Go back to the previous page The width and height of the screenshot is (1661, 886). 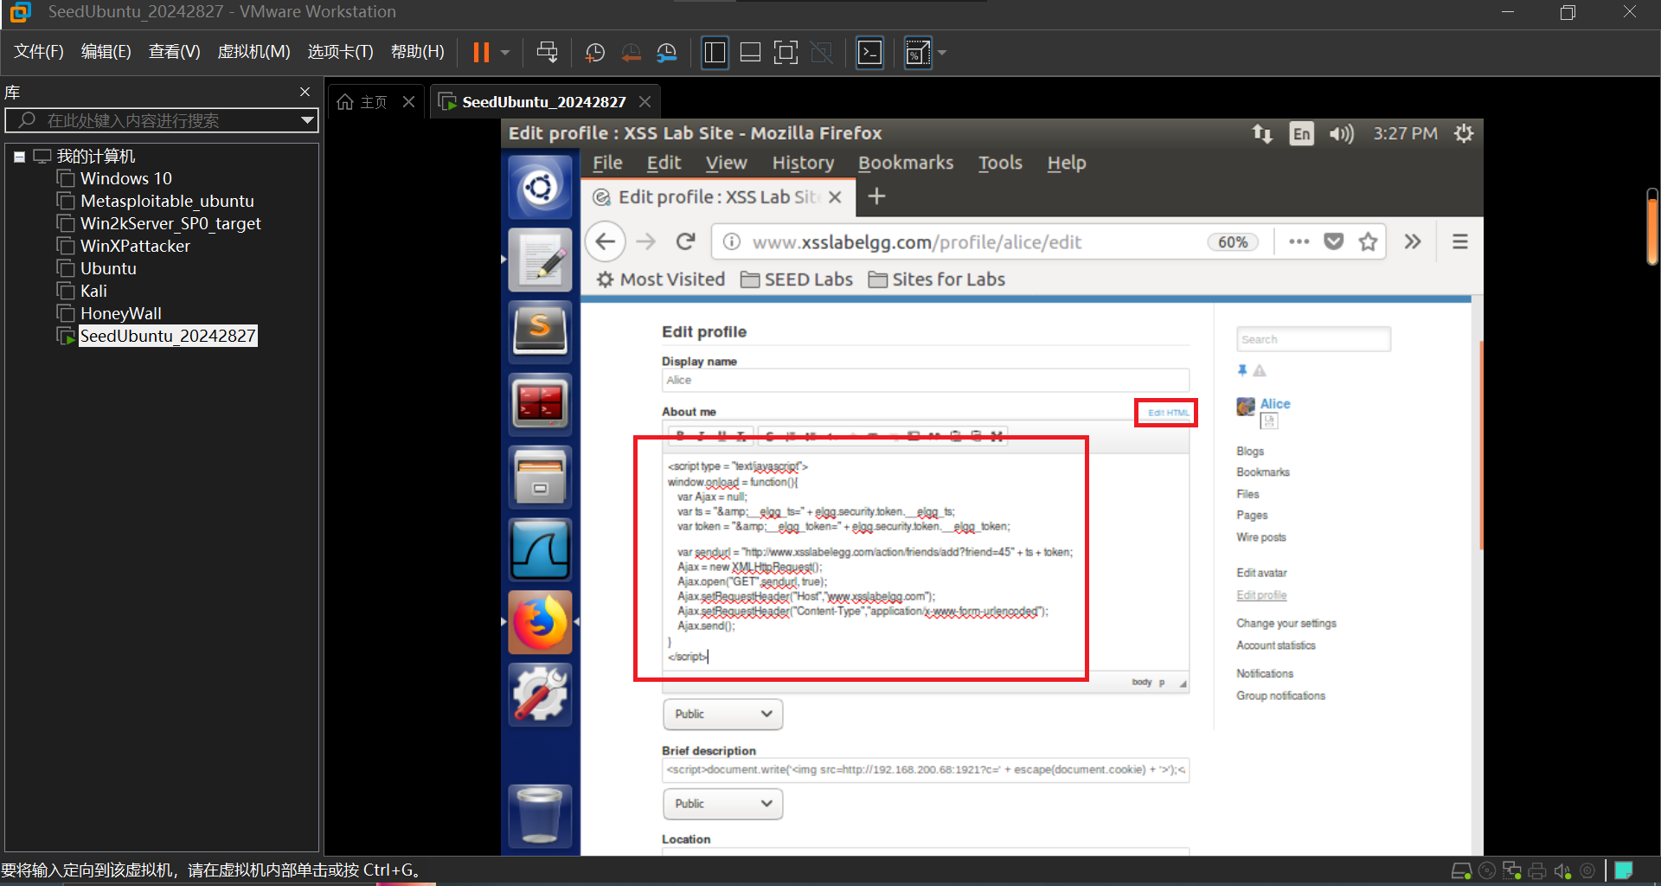[606, 241]
